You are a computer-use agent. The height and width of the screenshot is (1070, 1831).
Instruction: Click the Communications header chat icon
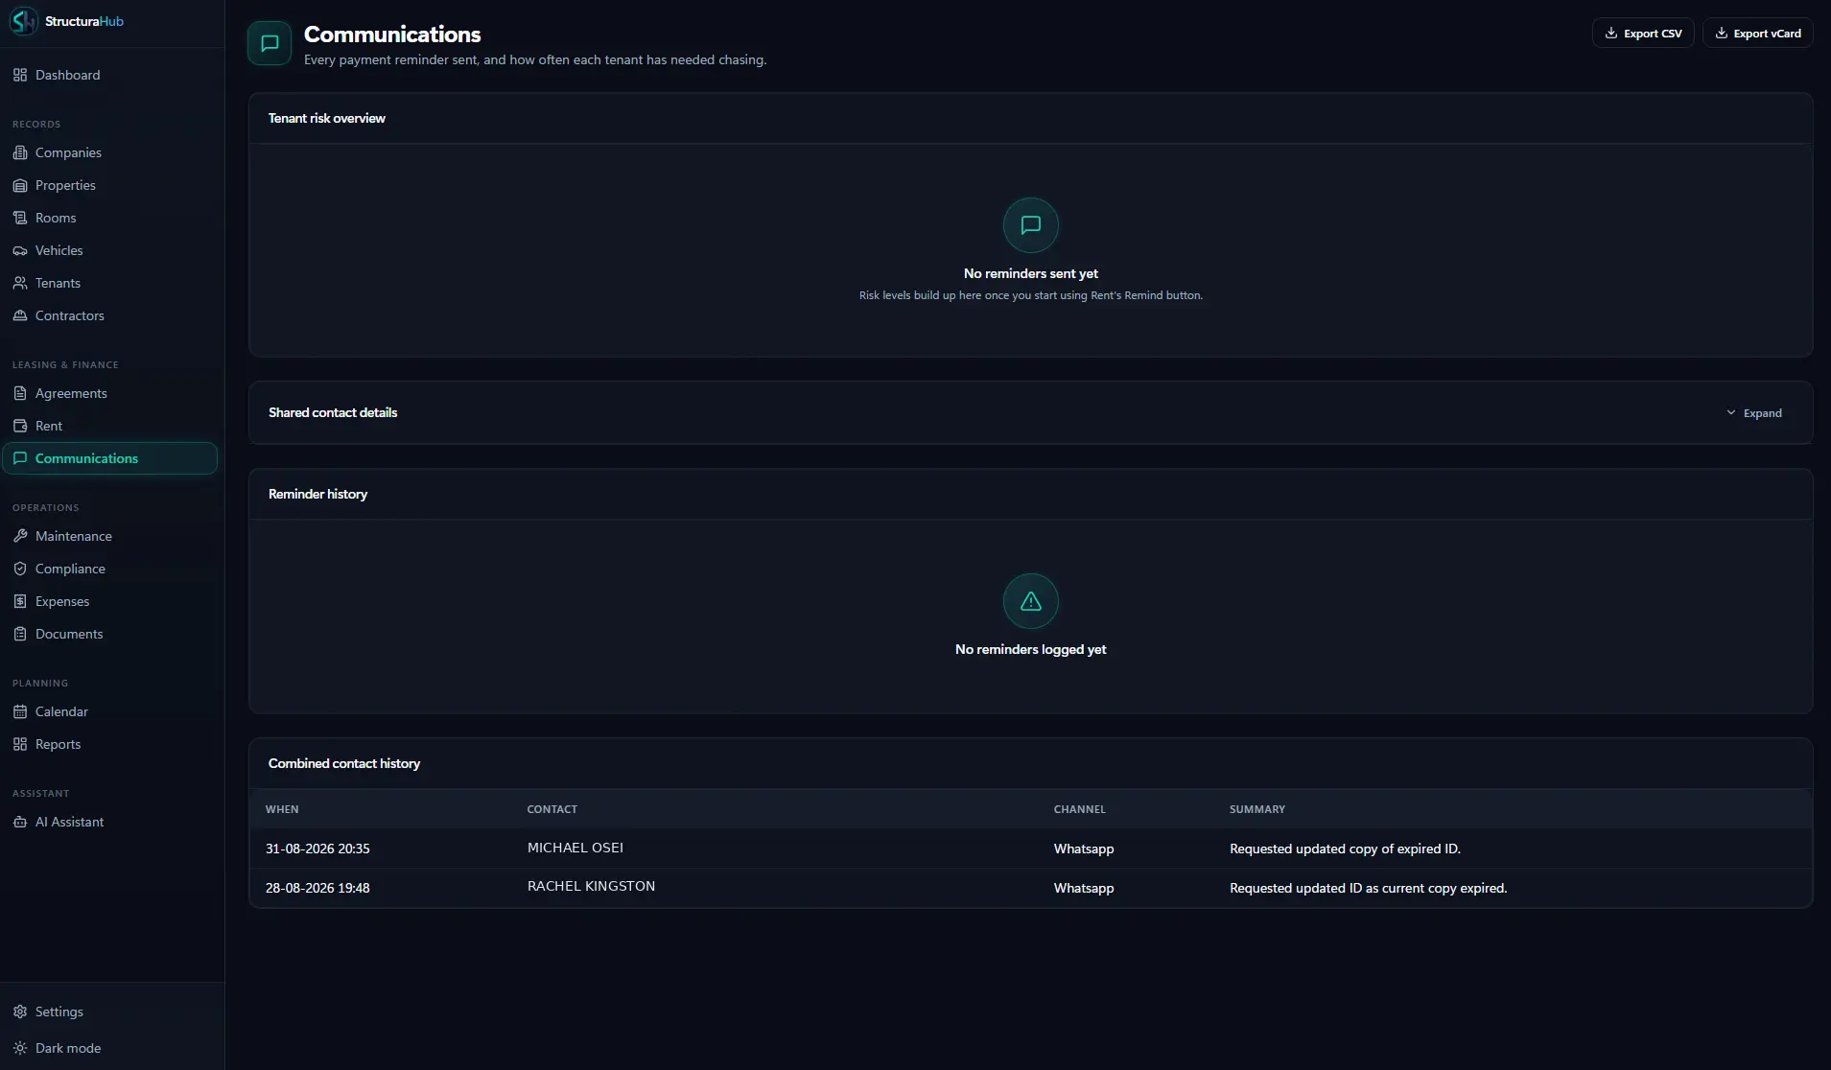click(x=270, y=43)
